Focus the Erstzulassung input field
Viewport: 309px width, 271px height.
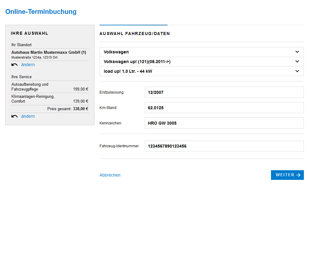(224, 92)
